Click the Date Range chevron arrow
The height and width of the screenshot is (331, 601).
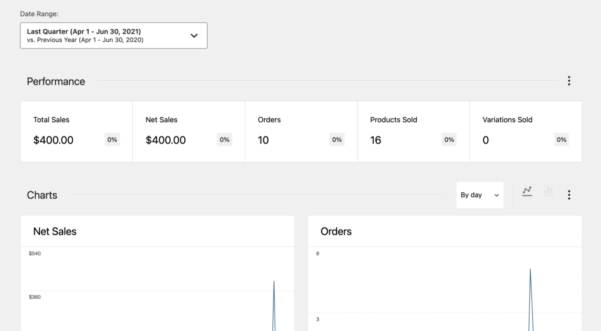point(194,36)
